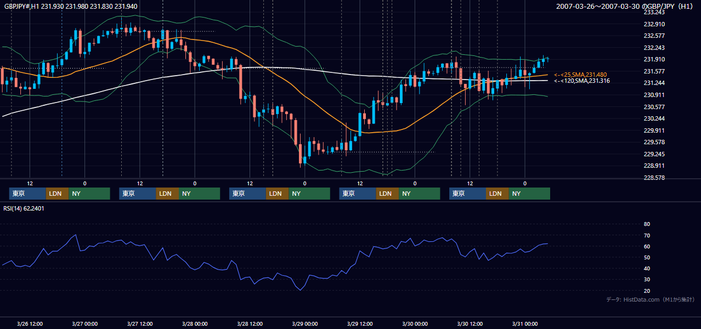Click the 230.577 price axis label
The height and width of the screenshot is (329, 701).
click(x=653, y=107)
